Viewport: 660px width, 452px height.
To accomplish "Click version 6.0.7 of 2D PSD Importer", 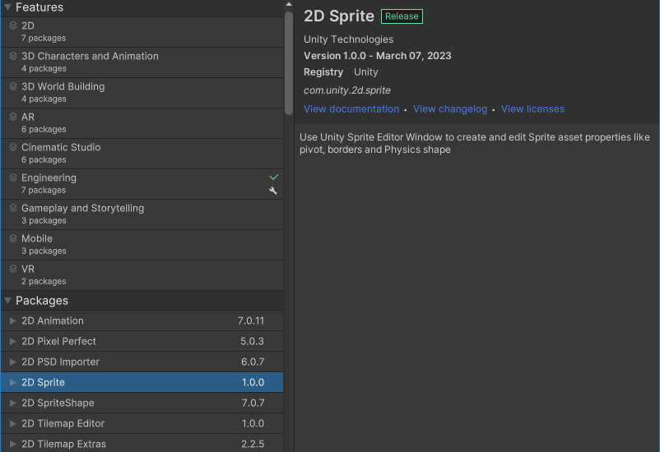I will (253, 362).
